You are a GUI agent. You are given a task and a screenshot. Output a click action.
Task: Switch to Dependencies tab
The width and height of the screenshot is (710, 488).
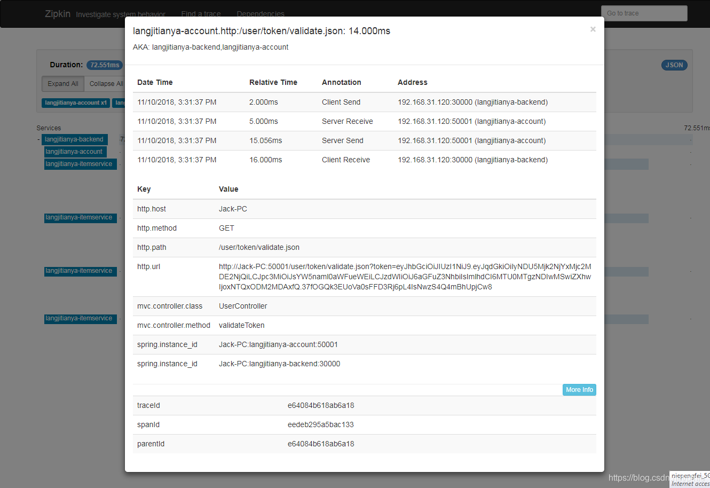click(x=261, y=14)
